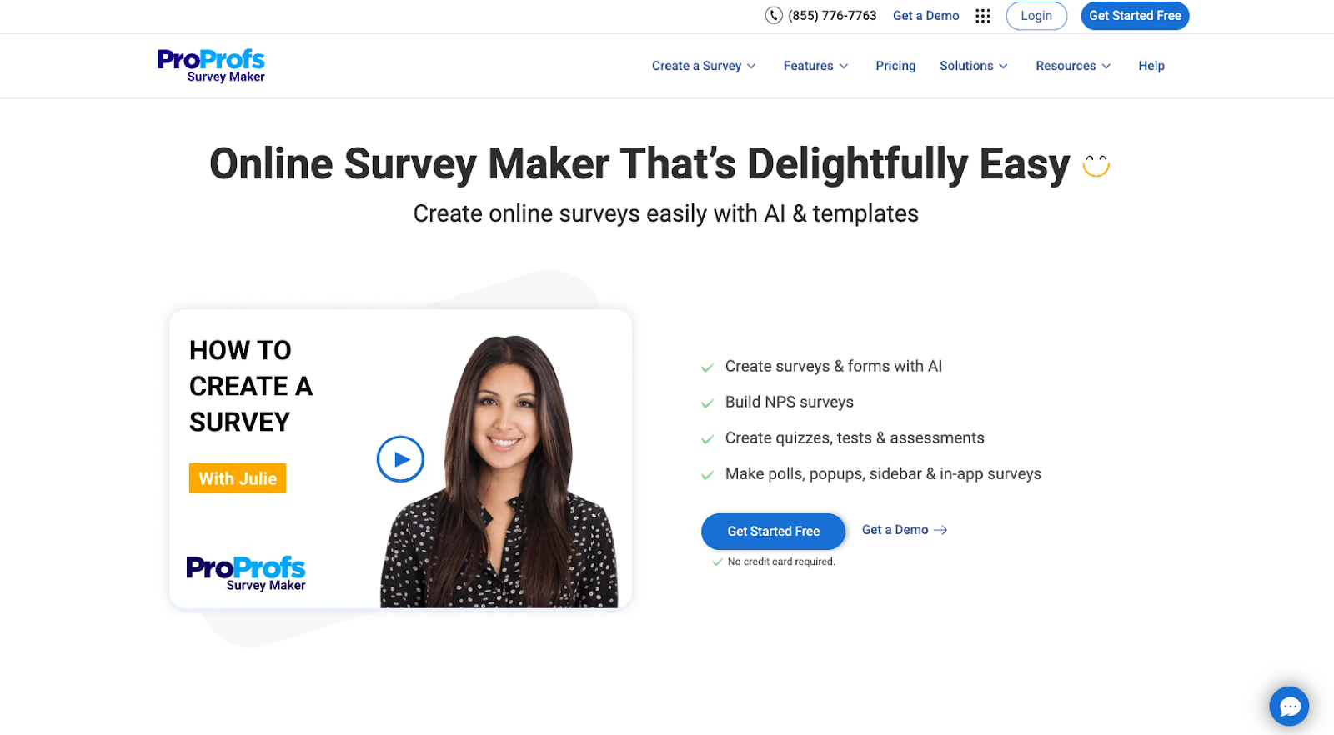Image resolution: width=1334 pixels, height=735 pixels.
Task: Open the Julie video thumbnail photo
Action: pos(500,471)
